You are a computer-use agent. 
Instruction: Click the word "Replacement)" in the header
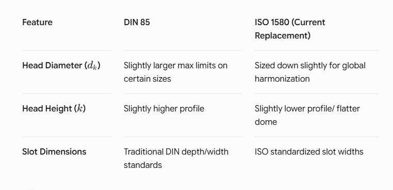[283, 36]
